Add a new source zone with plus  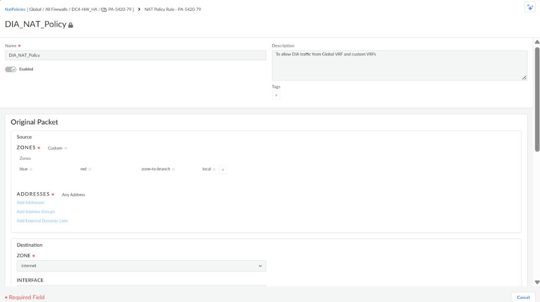(223, 169)
